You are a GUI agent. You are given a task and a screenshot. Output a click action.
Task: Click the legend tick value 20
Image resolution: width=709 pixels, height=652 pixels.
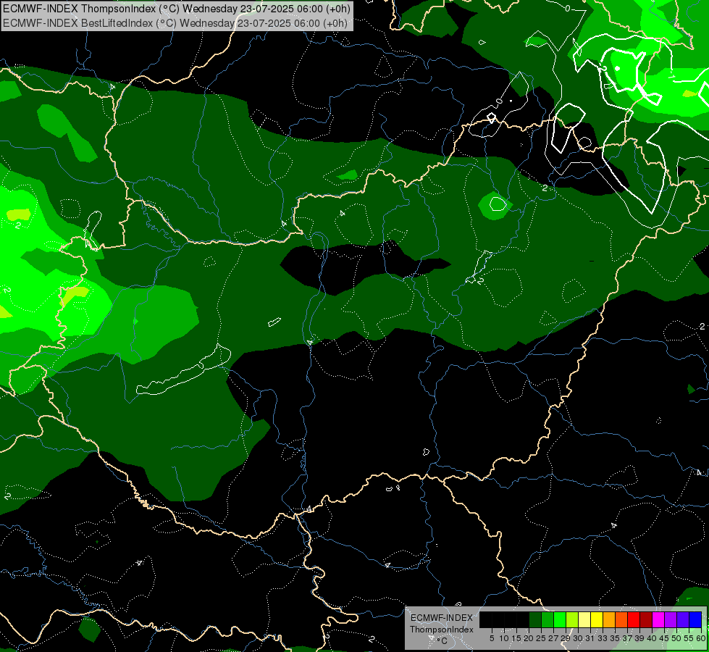pos(529,638)
